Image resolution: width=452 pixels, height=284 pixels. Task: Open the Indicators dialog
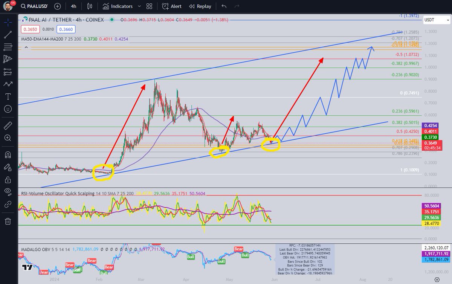[x=118, y=6]
